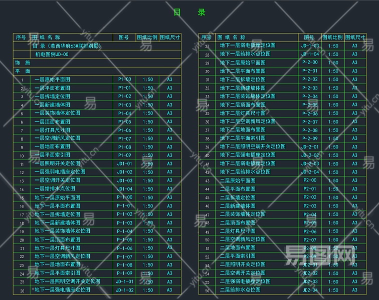
Task: Click drawing number P-2-00
Action: [310, 62]
